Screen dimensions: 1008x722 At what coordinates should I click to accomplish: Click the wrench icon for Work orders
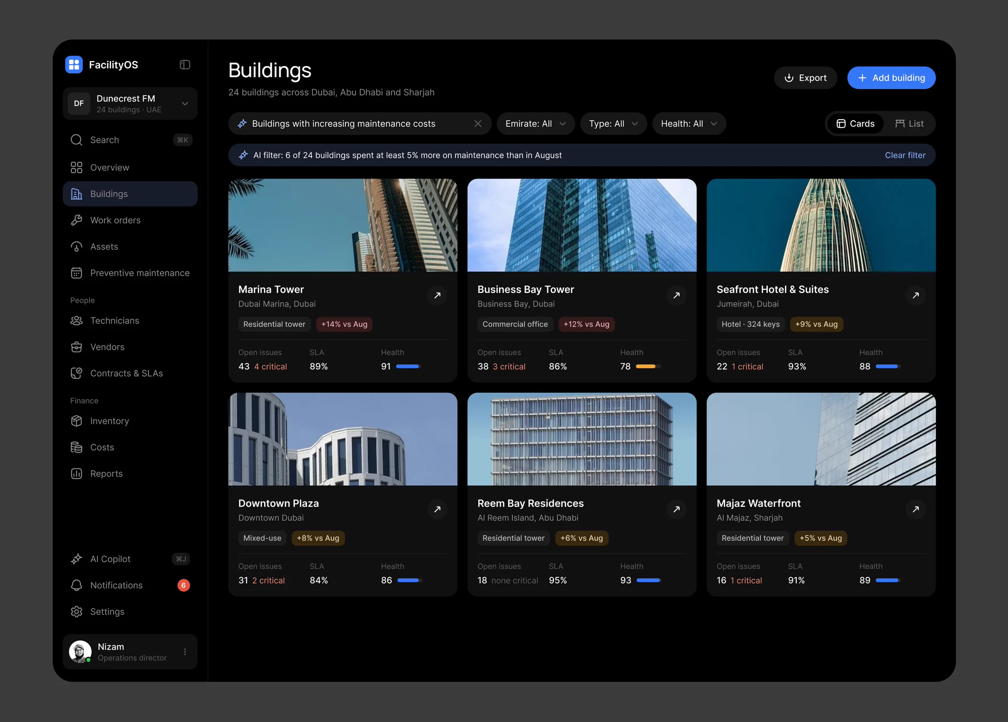[76, 220]
